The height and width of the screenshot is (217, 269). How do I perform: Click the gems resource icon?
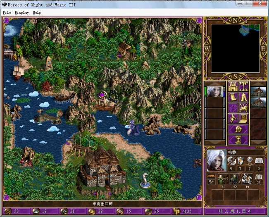coord(148,211)
